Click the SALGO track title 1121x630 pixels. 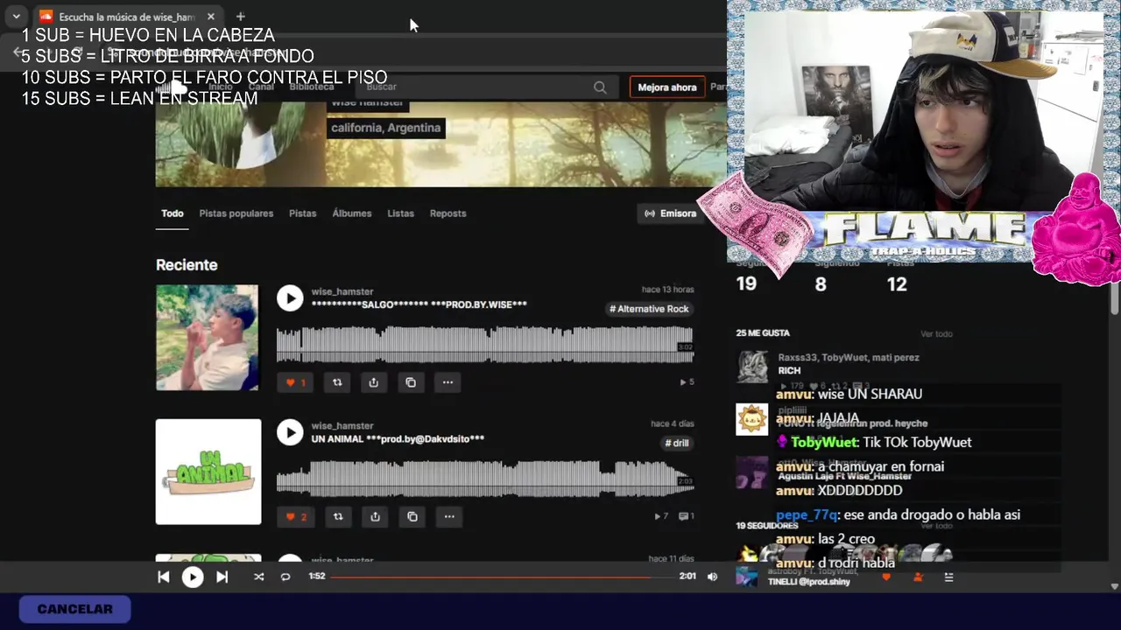pyautogui.click(x=419, y=304)
